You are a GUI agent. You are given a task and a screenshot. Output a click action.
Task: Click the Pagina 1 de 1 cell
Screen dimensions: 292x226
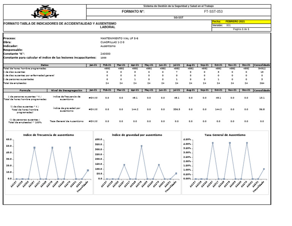(x=241, y=29)
